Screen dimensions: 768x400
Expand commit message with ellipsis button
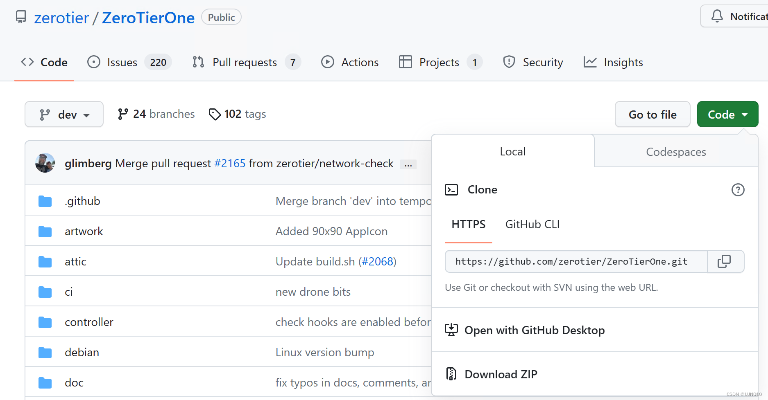[408, 164]
